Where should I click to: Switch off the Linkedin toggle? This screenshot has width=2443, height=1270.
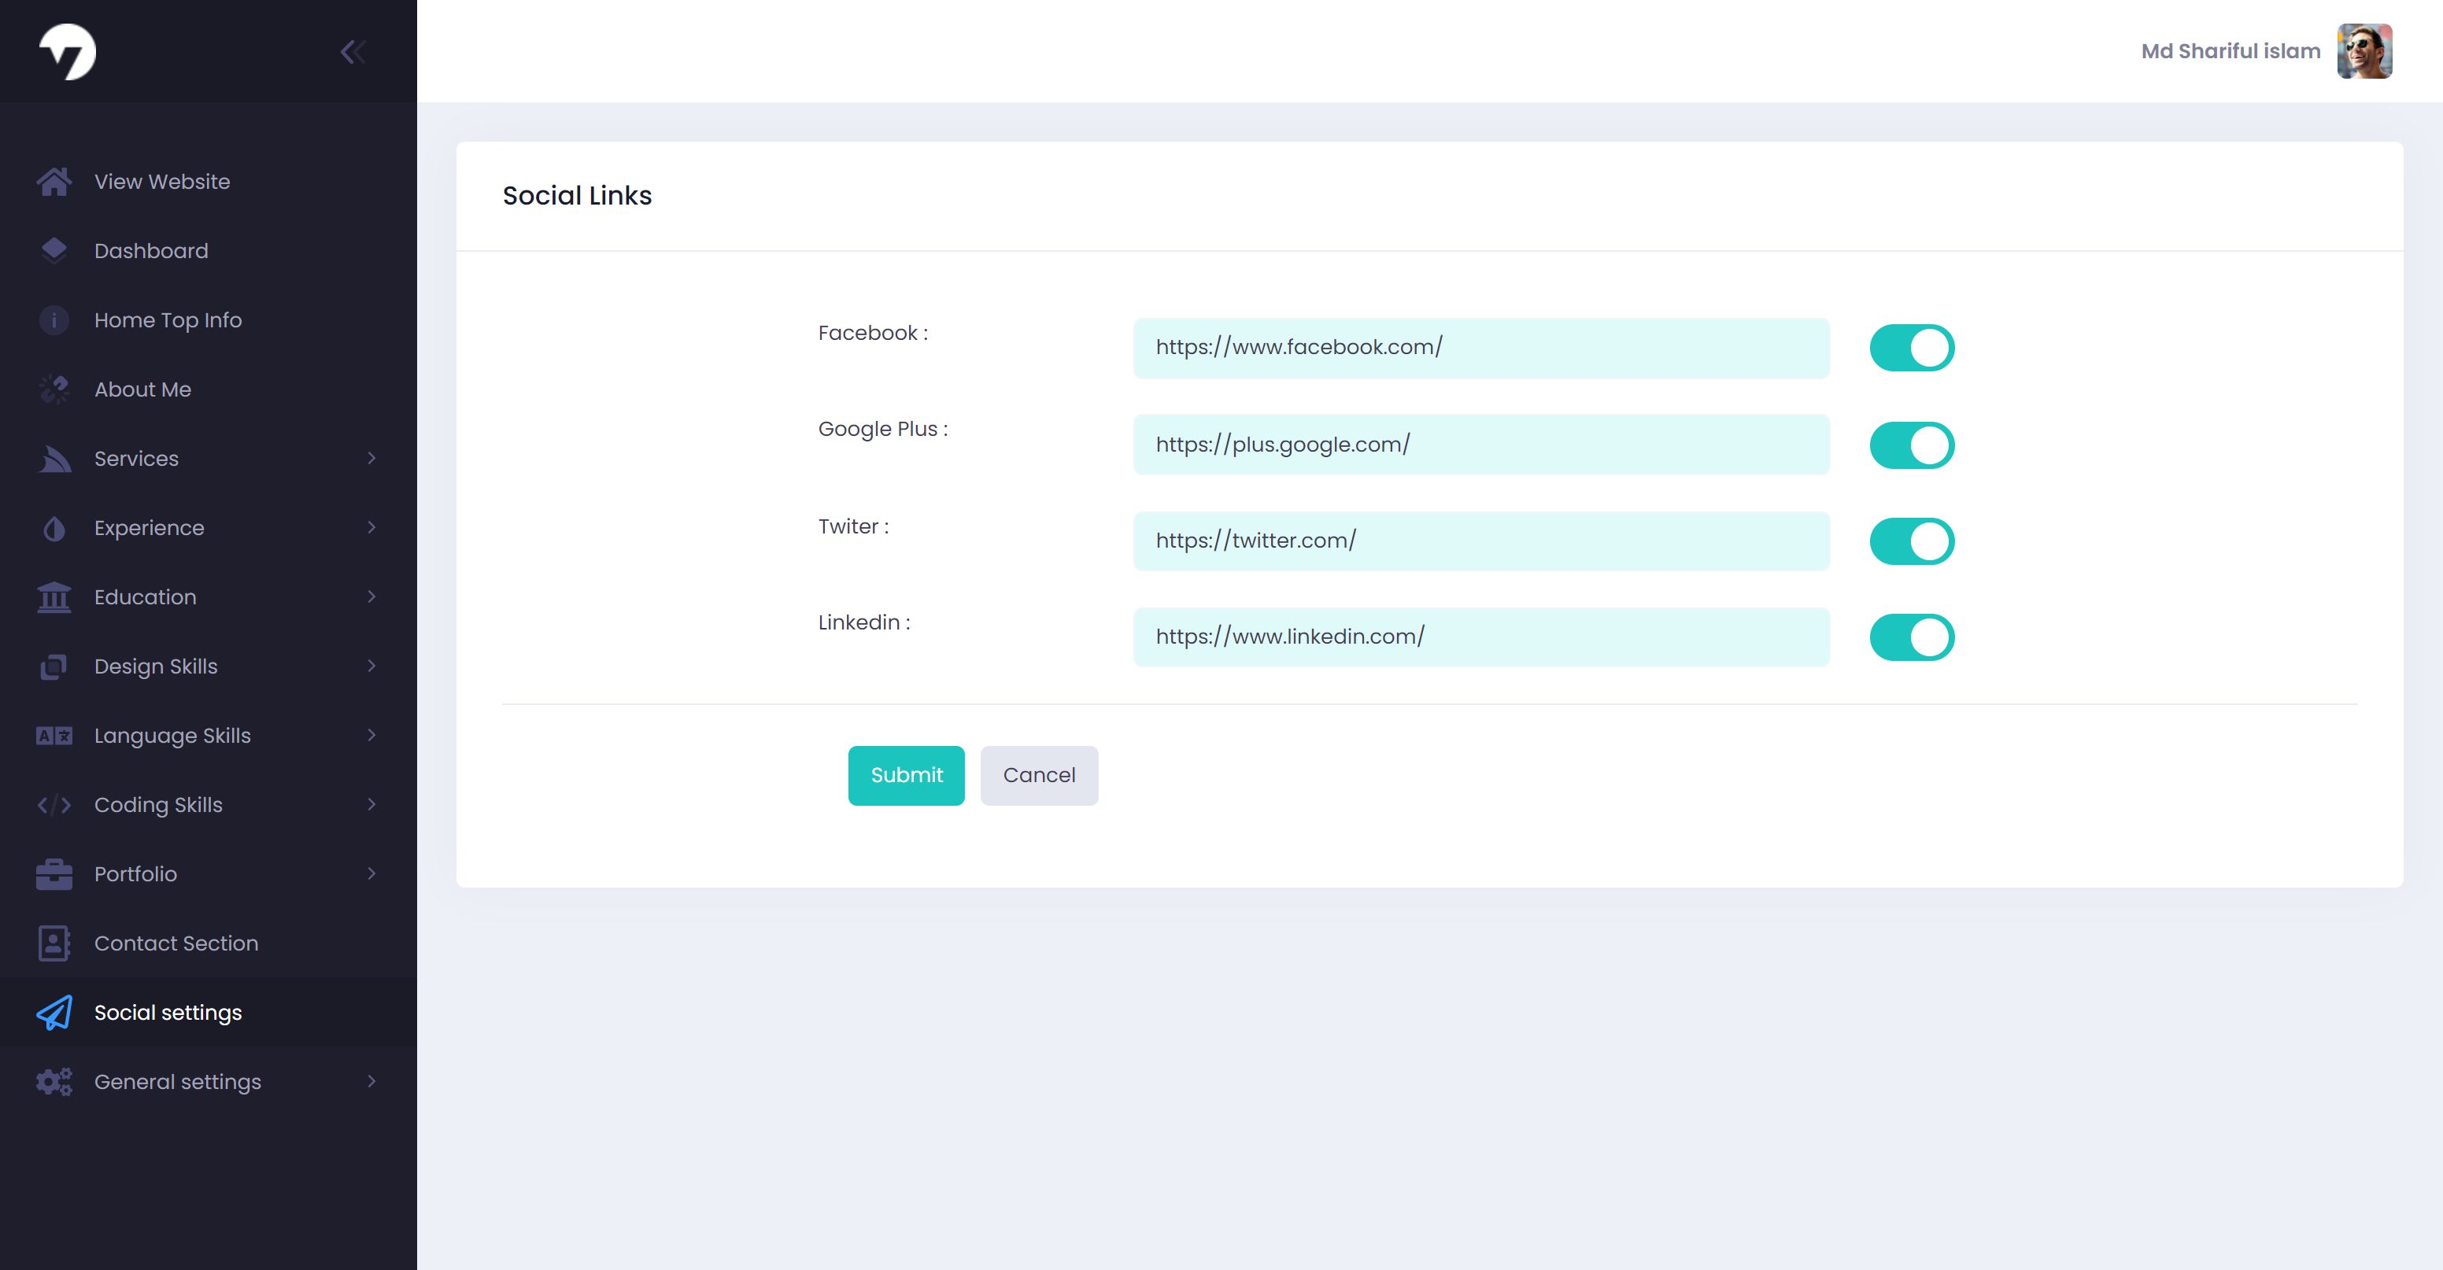click(1911, 637)
